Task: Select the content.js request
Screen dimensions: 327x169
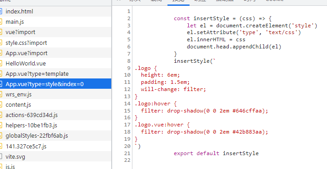Action: 55,105
